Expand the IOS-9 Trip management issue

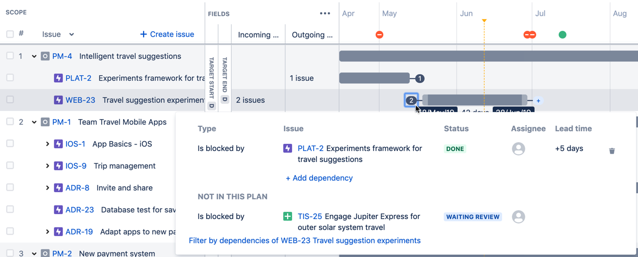(47, 166)
